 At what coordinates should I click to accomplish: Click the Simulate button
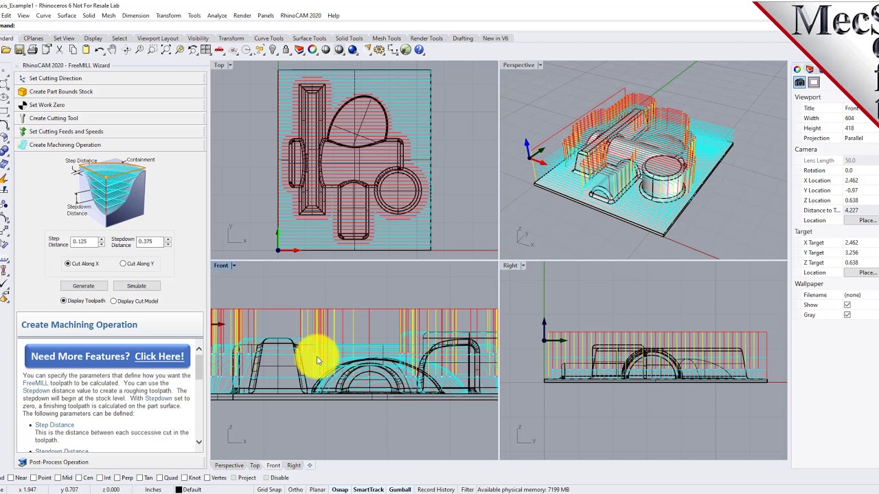coord(136,286)
